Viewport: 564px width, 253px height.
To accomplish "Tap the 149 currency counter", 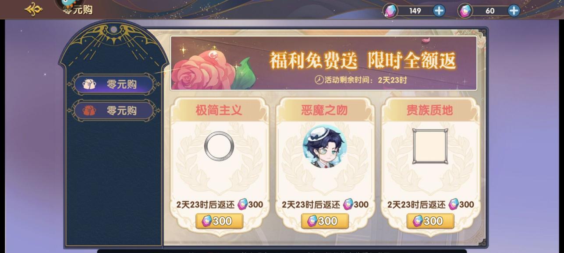I will tap(415, 11).
